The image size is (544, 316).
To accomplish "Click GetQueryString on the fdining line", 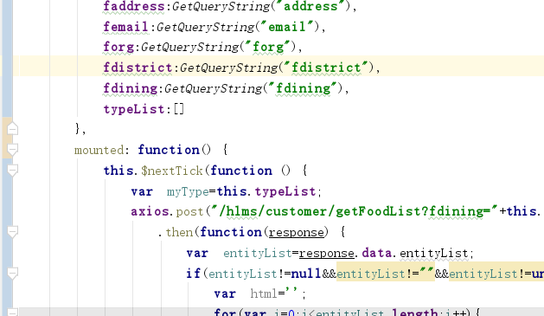I will pyautogui.click(x=214, y=88).
